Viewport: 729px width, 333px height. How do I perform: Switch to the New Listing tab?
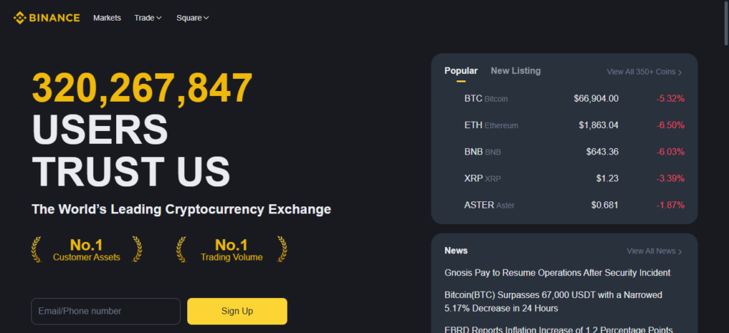tap(515, 71)
